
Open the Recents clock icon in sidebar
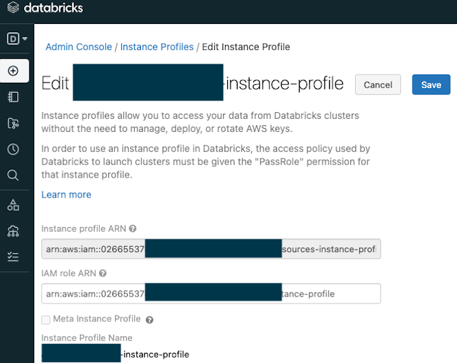(13, 149)
